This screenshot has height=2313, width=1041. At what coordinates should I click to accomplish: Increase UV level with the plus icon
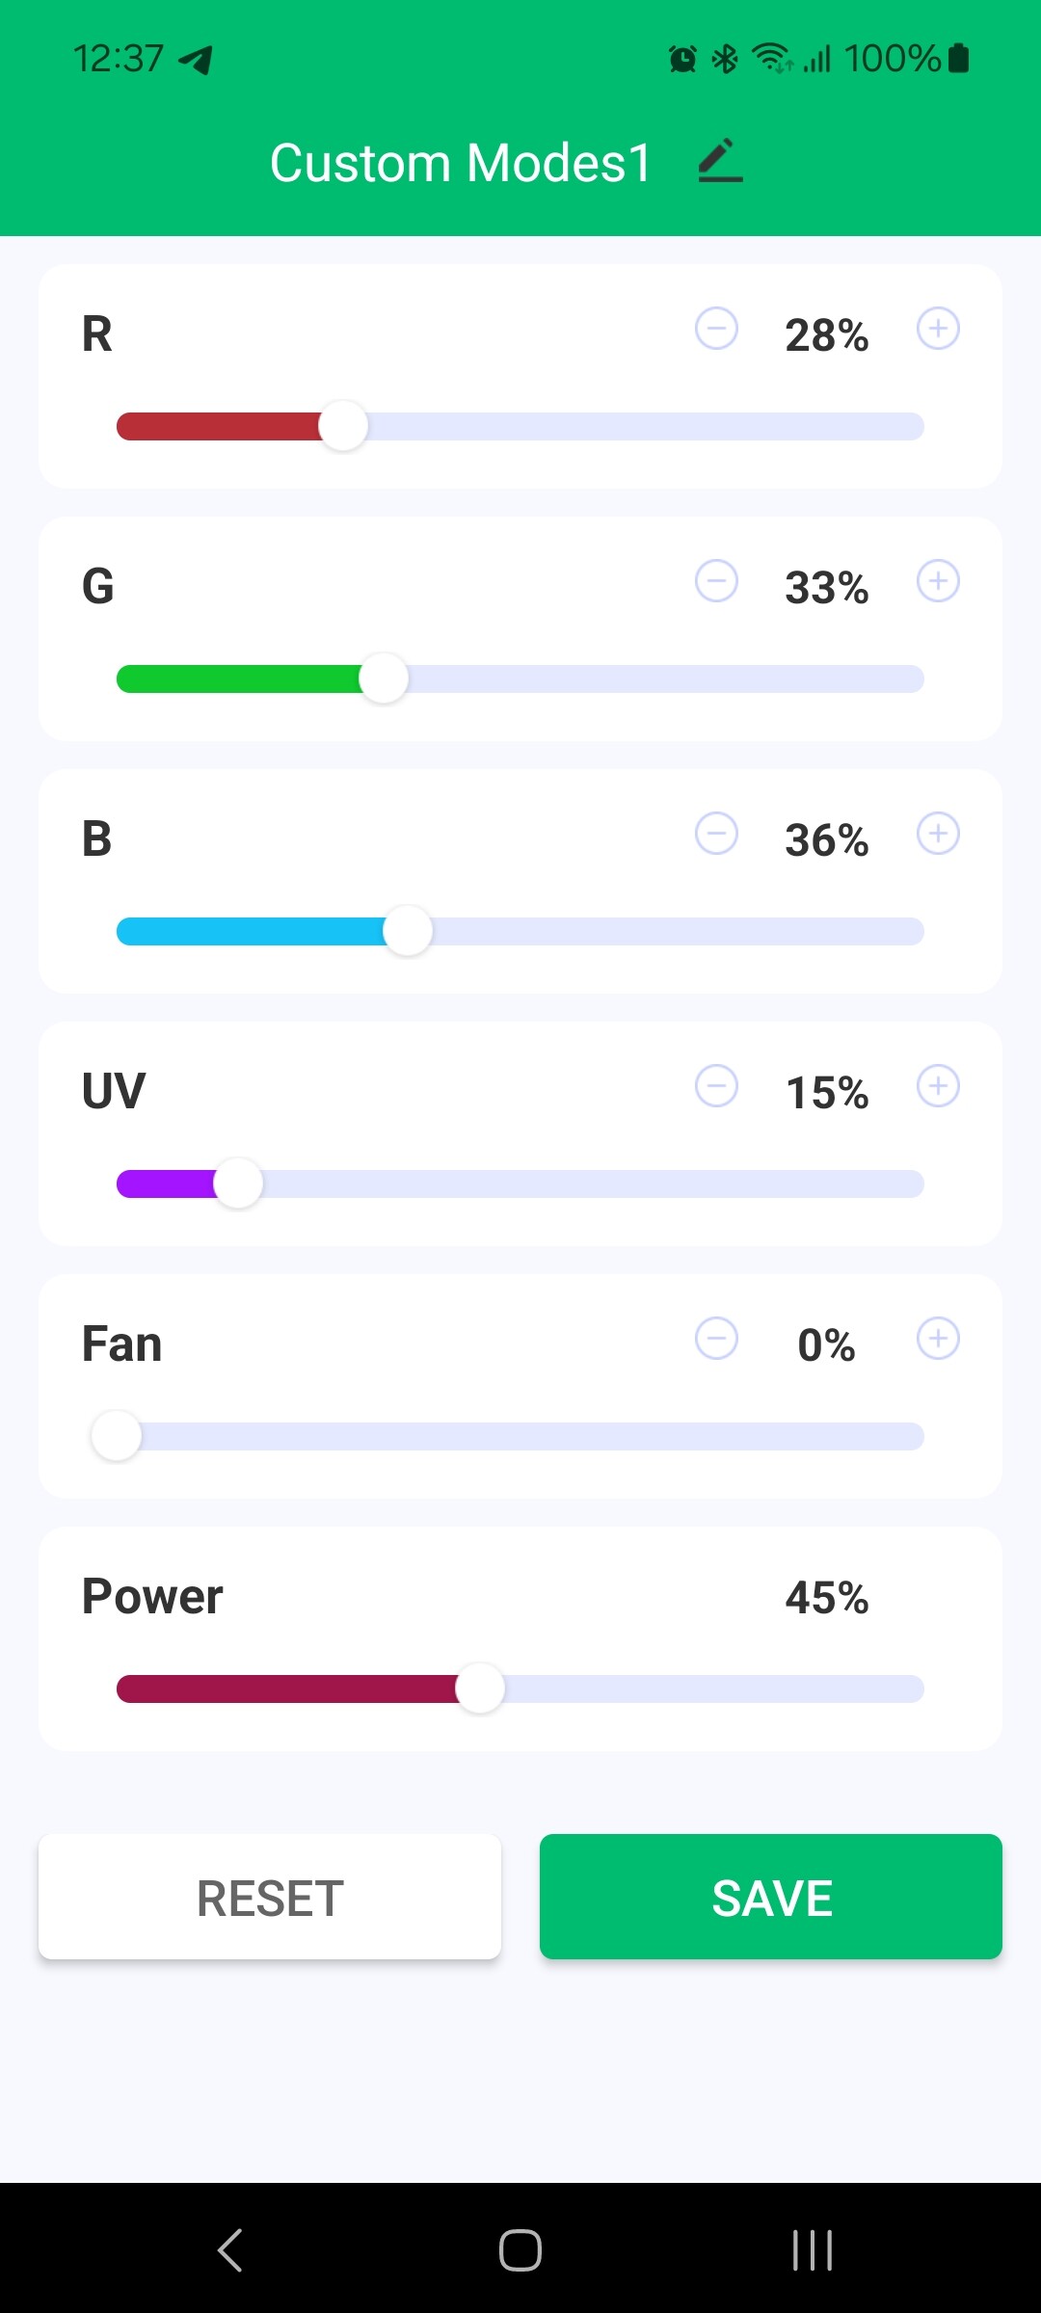(x=938, y=1086)
